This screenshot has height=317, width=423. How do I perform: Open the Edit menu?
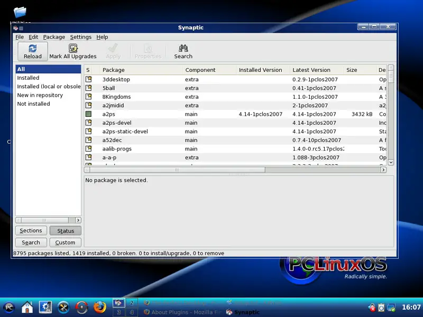pyautogui.click(x=33, y=37)
